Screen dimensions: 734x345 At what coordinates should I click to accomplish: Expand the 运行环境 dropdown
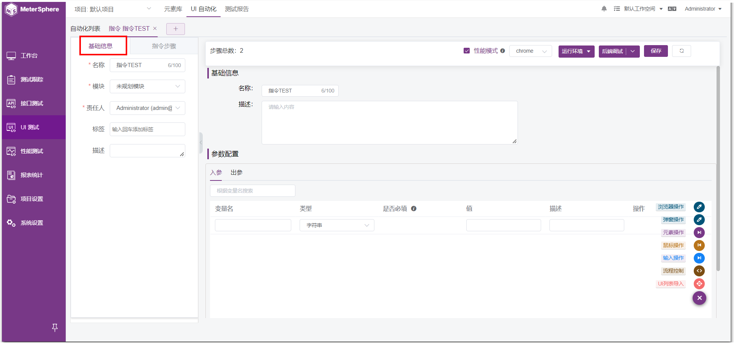click(576, 51)
